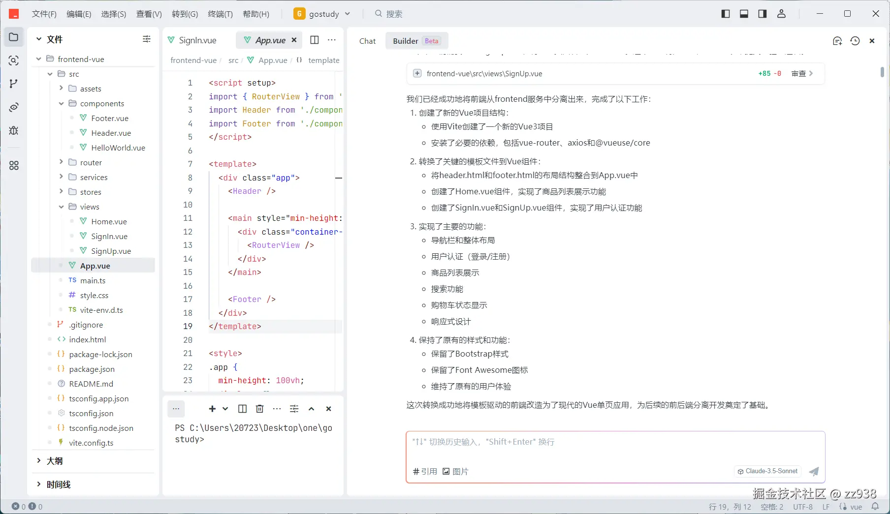Add a reference with #引用 button

point(425,471)
